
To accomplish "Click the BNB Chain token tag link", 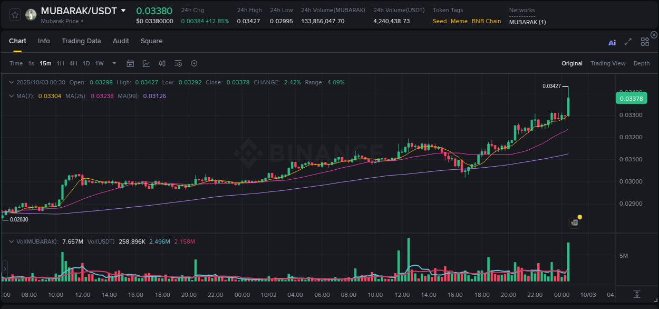I will point(486,21).
